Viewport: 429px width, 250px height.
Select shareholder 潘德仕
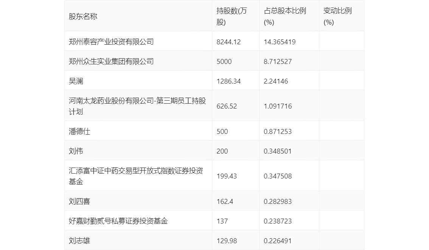click(x=79, y=131)
